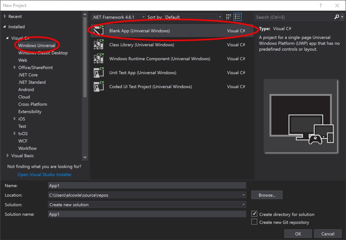Select the Windows Runtime Component template icon
This screenshot has height=240, width=346.
pos(98,58)
